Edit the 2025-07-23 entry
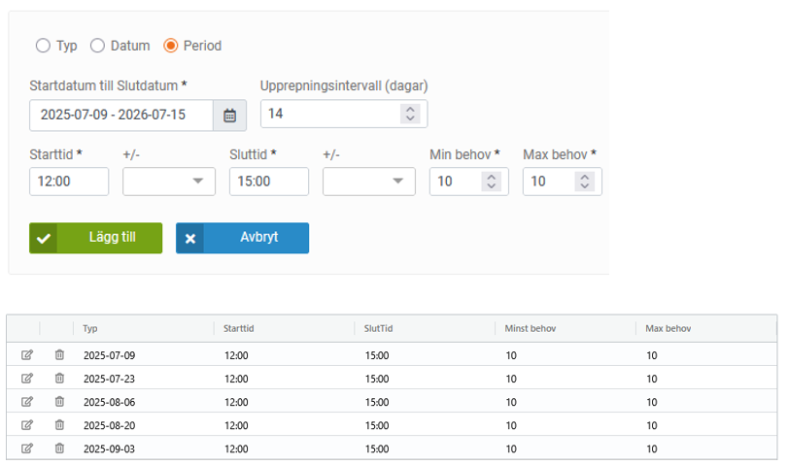Image resolution: width=788 pixels, height=465 pixels. click(27, 379)
